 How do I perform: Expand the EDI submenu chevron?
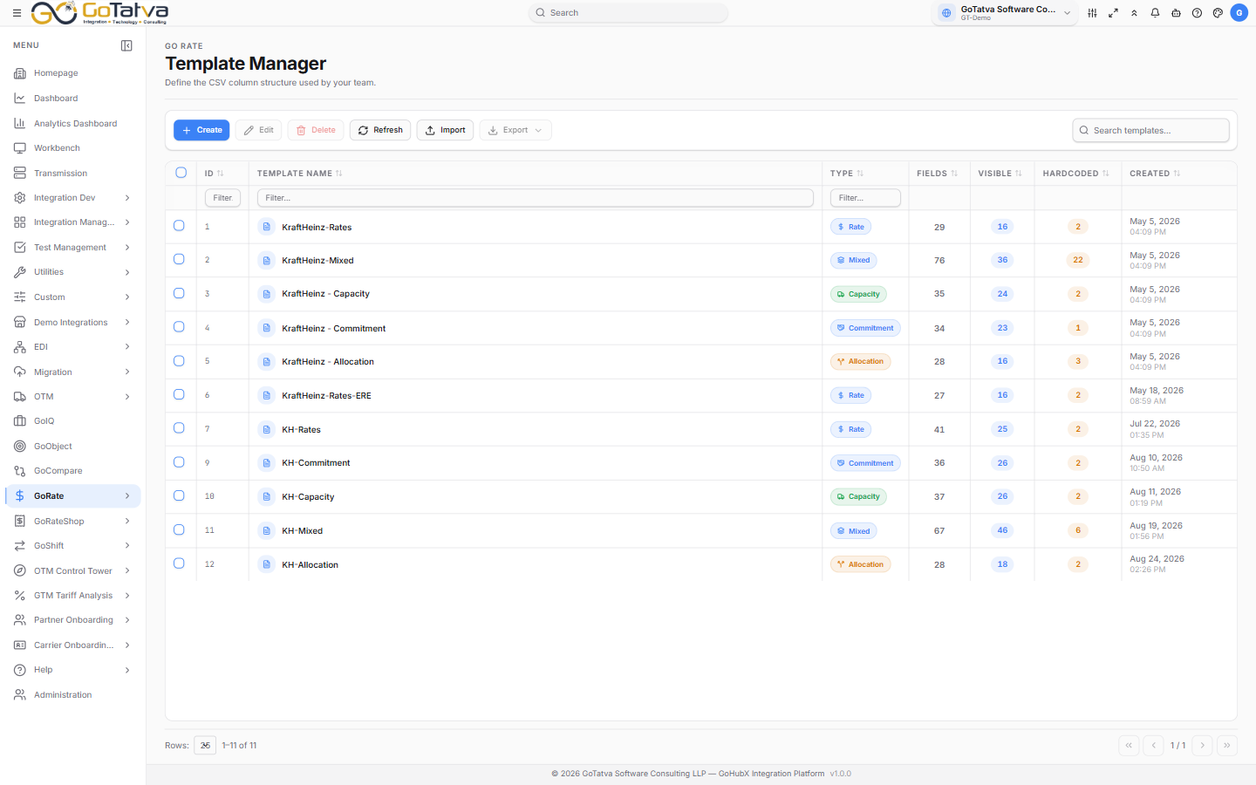point(127,347)
